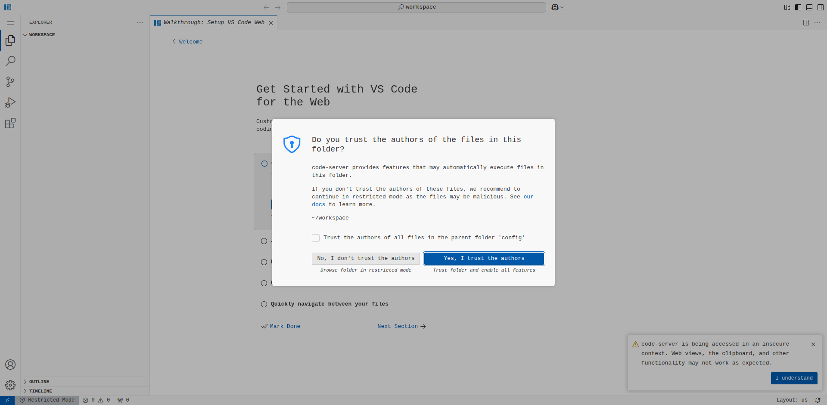
Task: Toggle the first walkthrough step circle
Action: click(x=264, y=164)
